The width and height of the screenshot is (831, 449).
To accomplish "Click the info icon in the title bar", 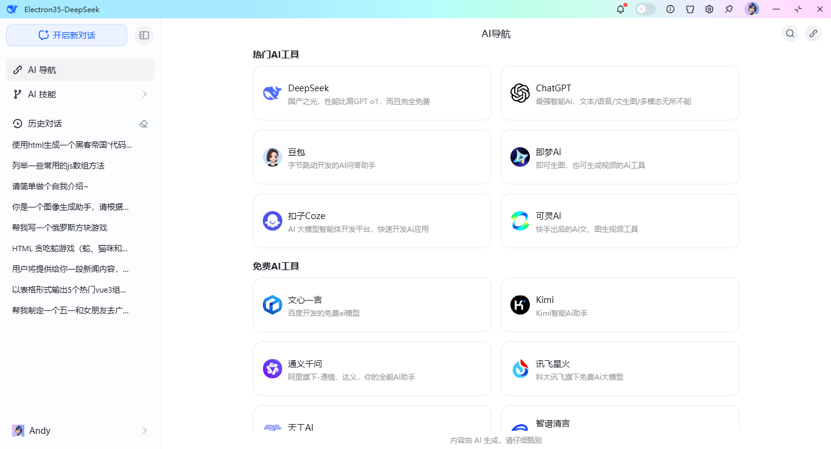I will (x=670, y=9).
